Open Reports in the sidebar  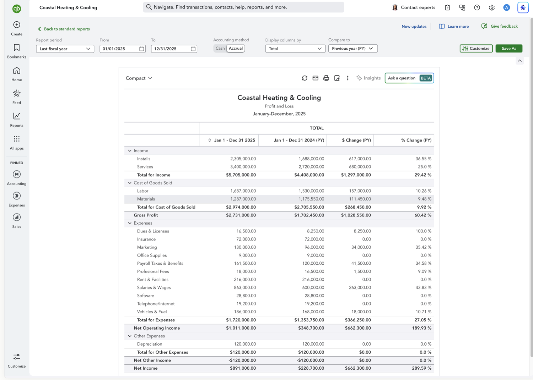point(17,120)
